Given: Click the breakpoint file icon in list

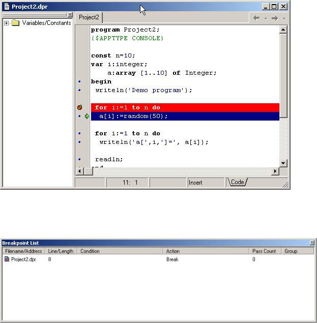Looking at the screenshot, I should (x=7, y=259).
